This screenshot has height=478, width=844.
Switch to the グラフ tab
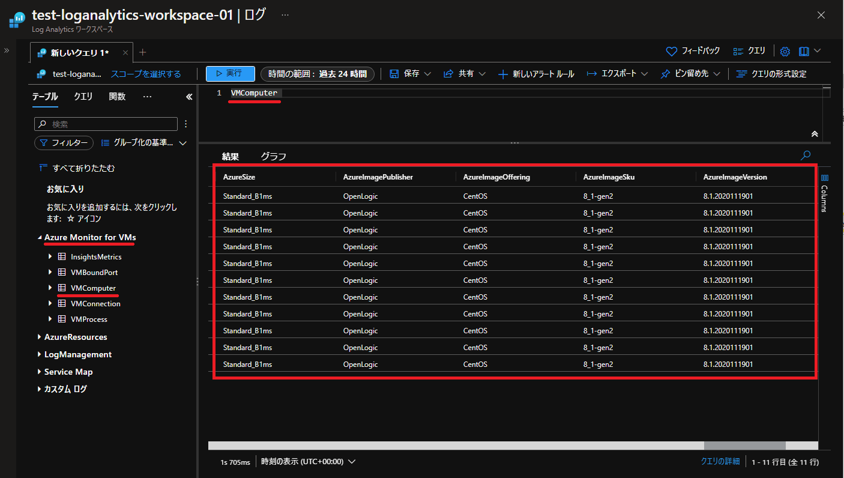click(x=273, y=156)
